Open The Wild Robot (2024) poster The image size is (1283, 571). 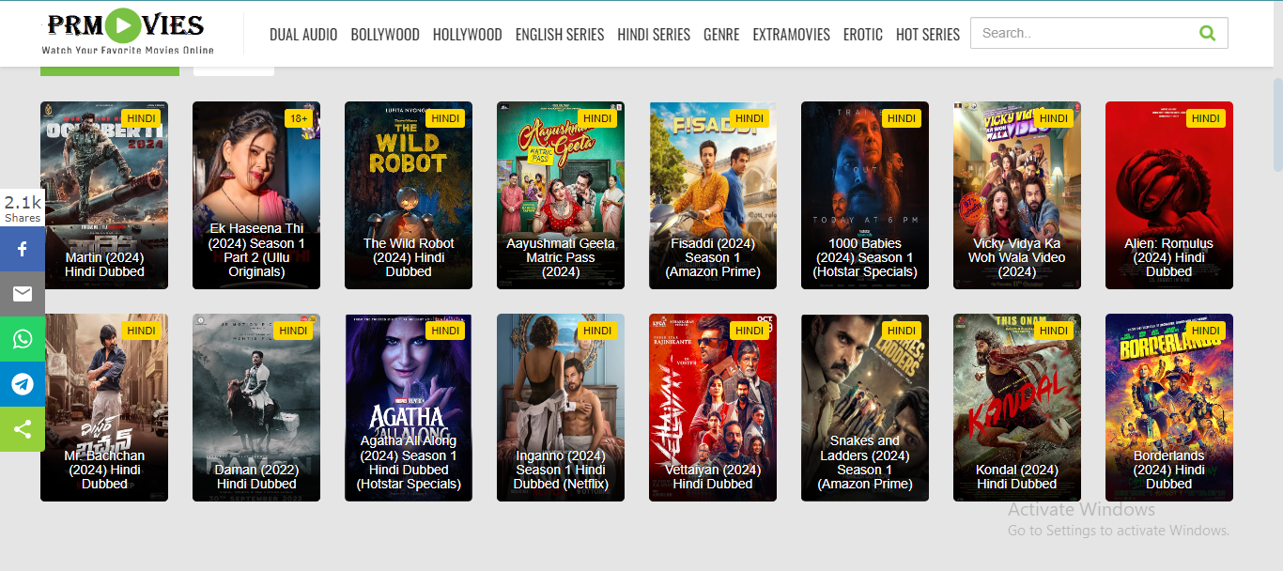pyautogui.click(x=409, y=195)
